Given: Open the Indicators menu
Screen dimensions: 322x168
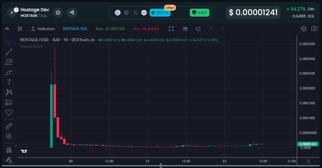Looking at the screenshot, I should (43, 29).
